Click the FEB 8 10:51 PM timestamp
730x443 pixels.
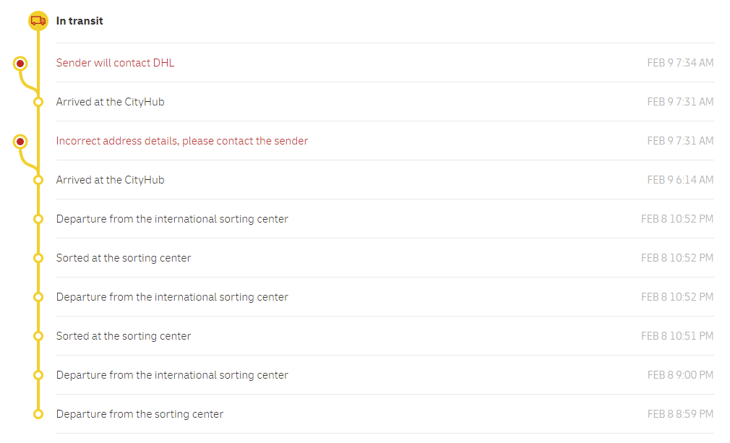pyautogui.click(x=677, y=336)
